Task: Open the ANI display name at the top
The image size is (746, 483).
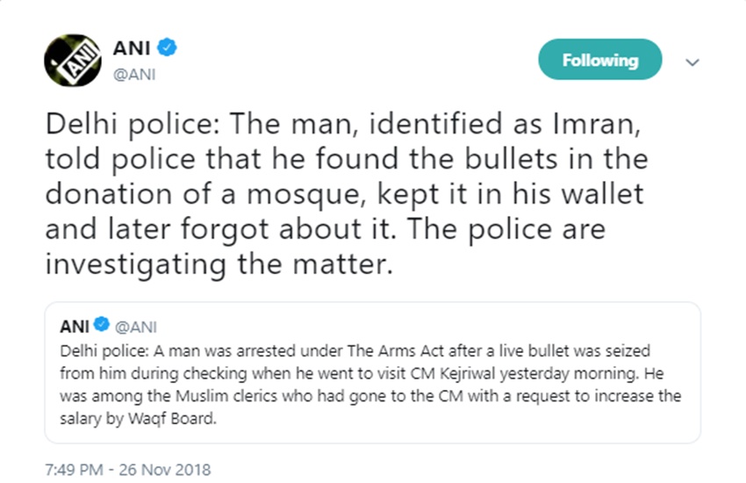Action: [132, 47]
